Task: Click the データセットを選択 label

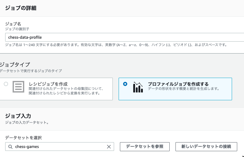Action: 23,138
